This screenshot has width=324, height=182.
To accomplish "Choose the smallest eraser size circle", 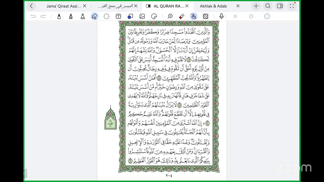I will 235,16.
